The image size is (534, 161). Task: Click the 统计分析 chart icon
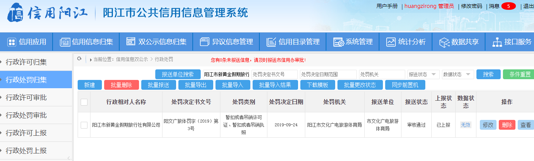pos(391,42)
